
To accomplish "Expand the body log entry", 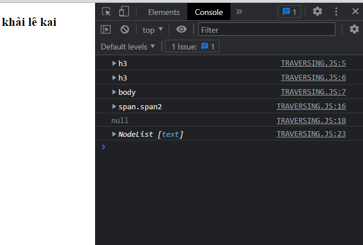I will [114, 92].
